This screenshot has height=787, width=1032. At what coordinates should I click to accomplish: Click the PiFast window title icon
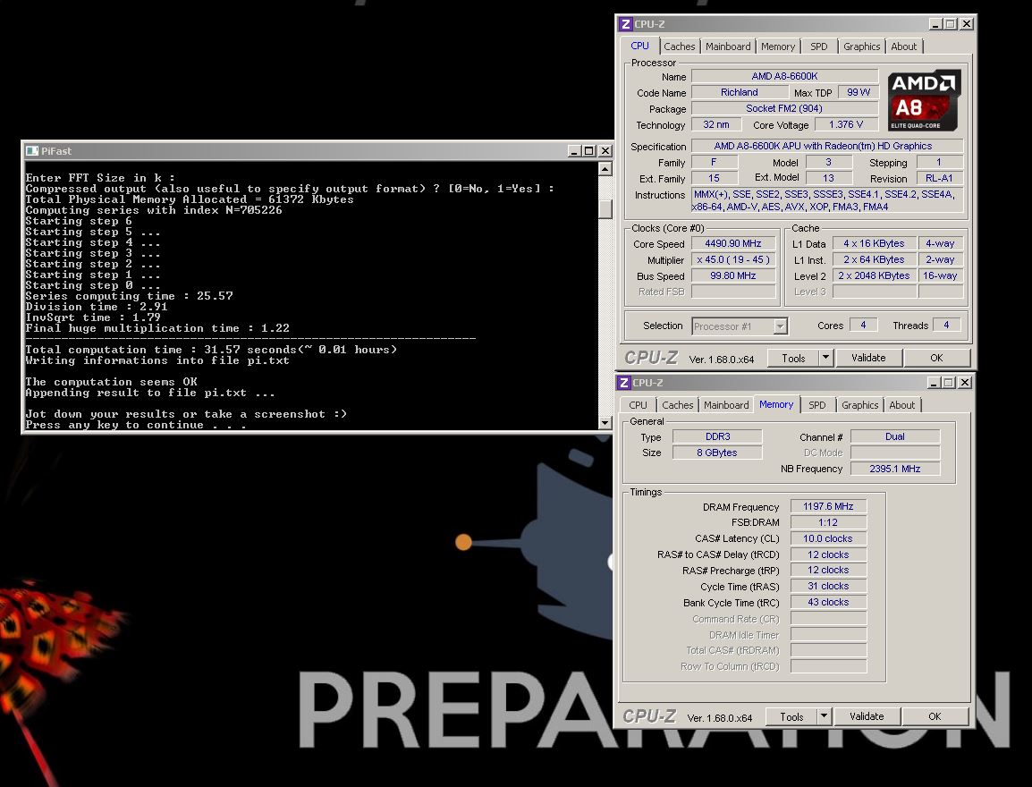tap(32, 150)
